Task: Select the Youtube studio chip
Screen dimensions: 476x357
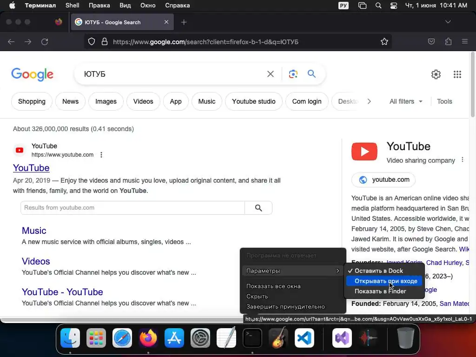Action: [253, 101]
